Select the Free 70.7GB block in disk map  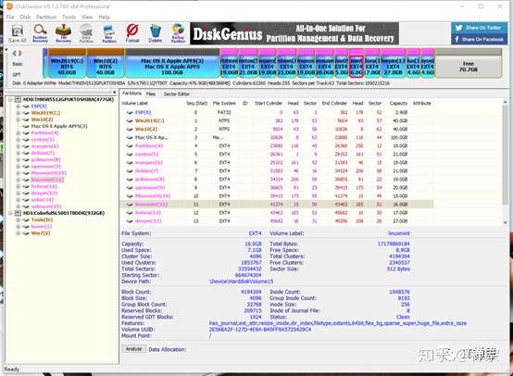point(469,64)
